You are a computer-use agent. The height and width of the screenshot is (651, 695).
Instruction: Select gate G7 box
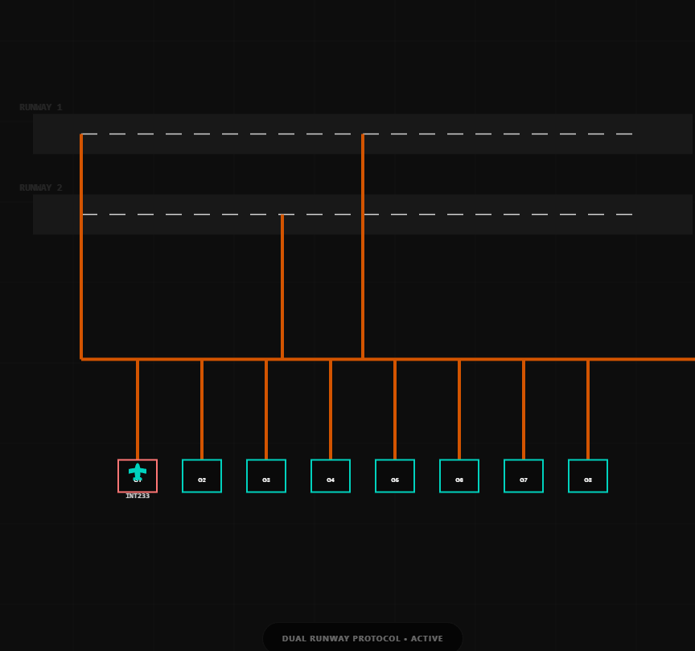point(524,476)
